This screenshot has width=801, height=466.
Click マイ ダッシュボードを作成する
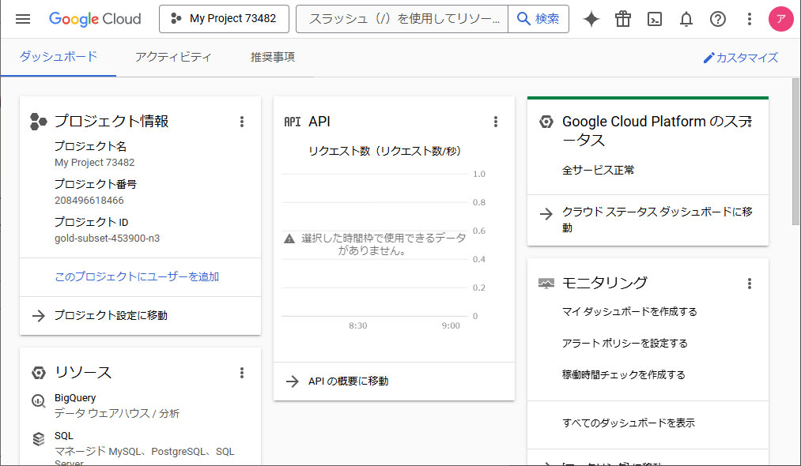click(629, 311)
